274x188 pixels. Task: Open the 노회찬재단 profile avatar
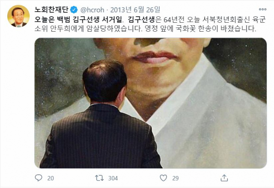pyautogui.click(x=18, y=16)
